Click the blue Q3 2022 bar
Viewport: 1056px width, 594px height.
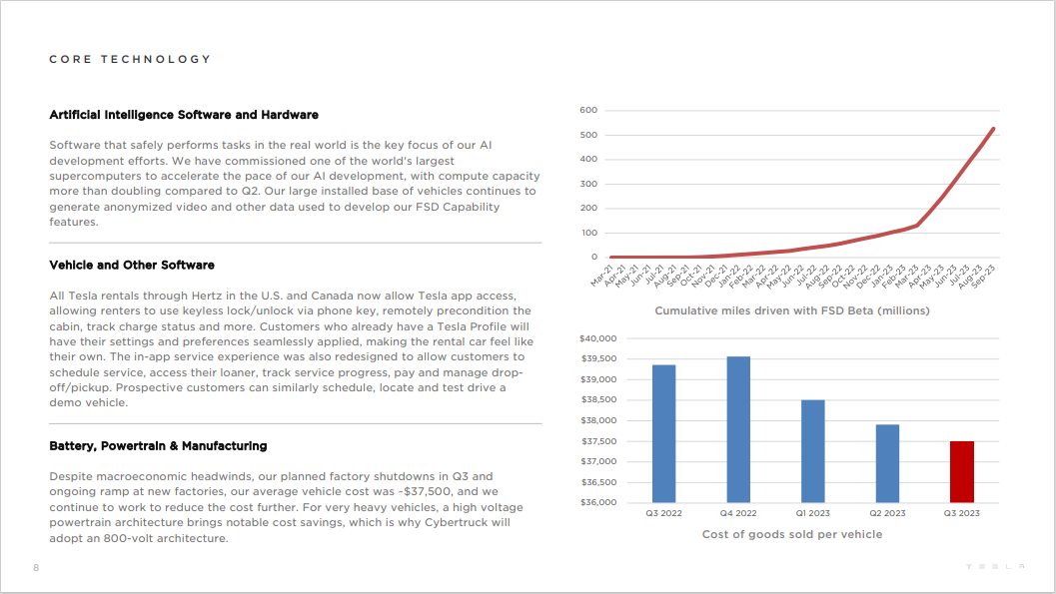pos(663,433)
